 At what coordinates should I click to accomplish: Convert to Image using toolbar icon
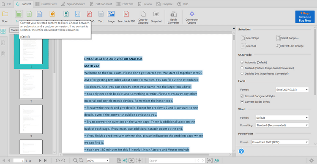coord(111,14)
